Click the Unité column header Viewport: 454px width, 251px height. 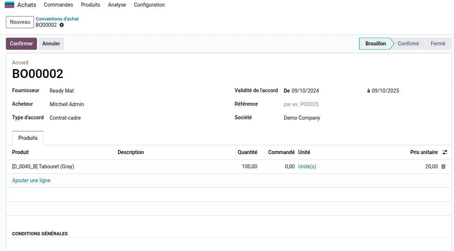(304, 152)
